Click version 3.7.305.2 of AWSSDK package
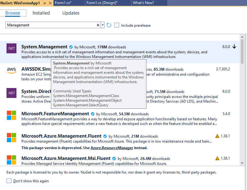The height and width of the screenshot is (190, 247). [x=223, y=69]
